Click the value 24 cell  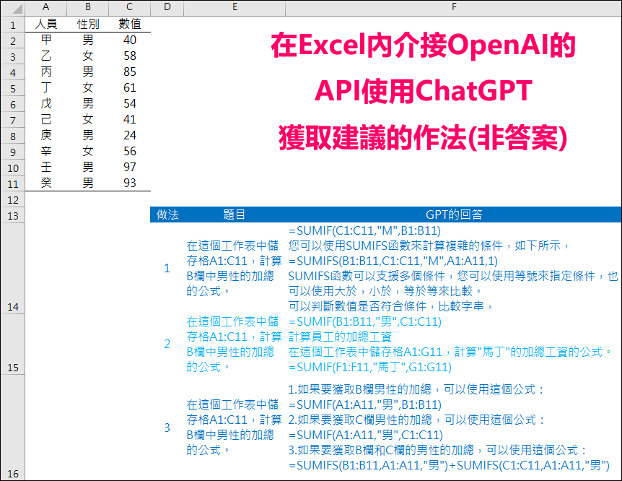click(129, 136)
